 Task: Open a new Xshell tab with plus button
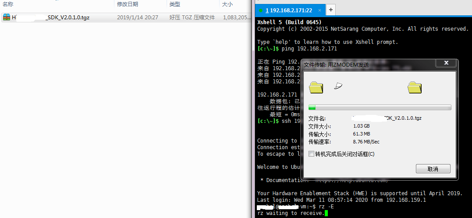coord(331,10)
